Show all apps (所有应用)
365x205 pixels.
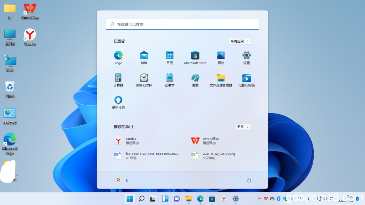point(240,41)
